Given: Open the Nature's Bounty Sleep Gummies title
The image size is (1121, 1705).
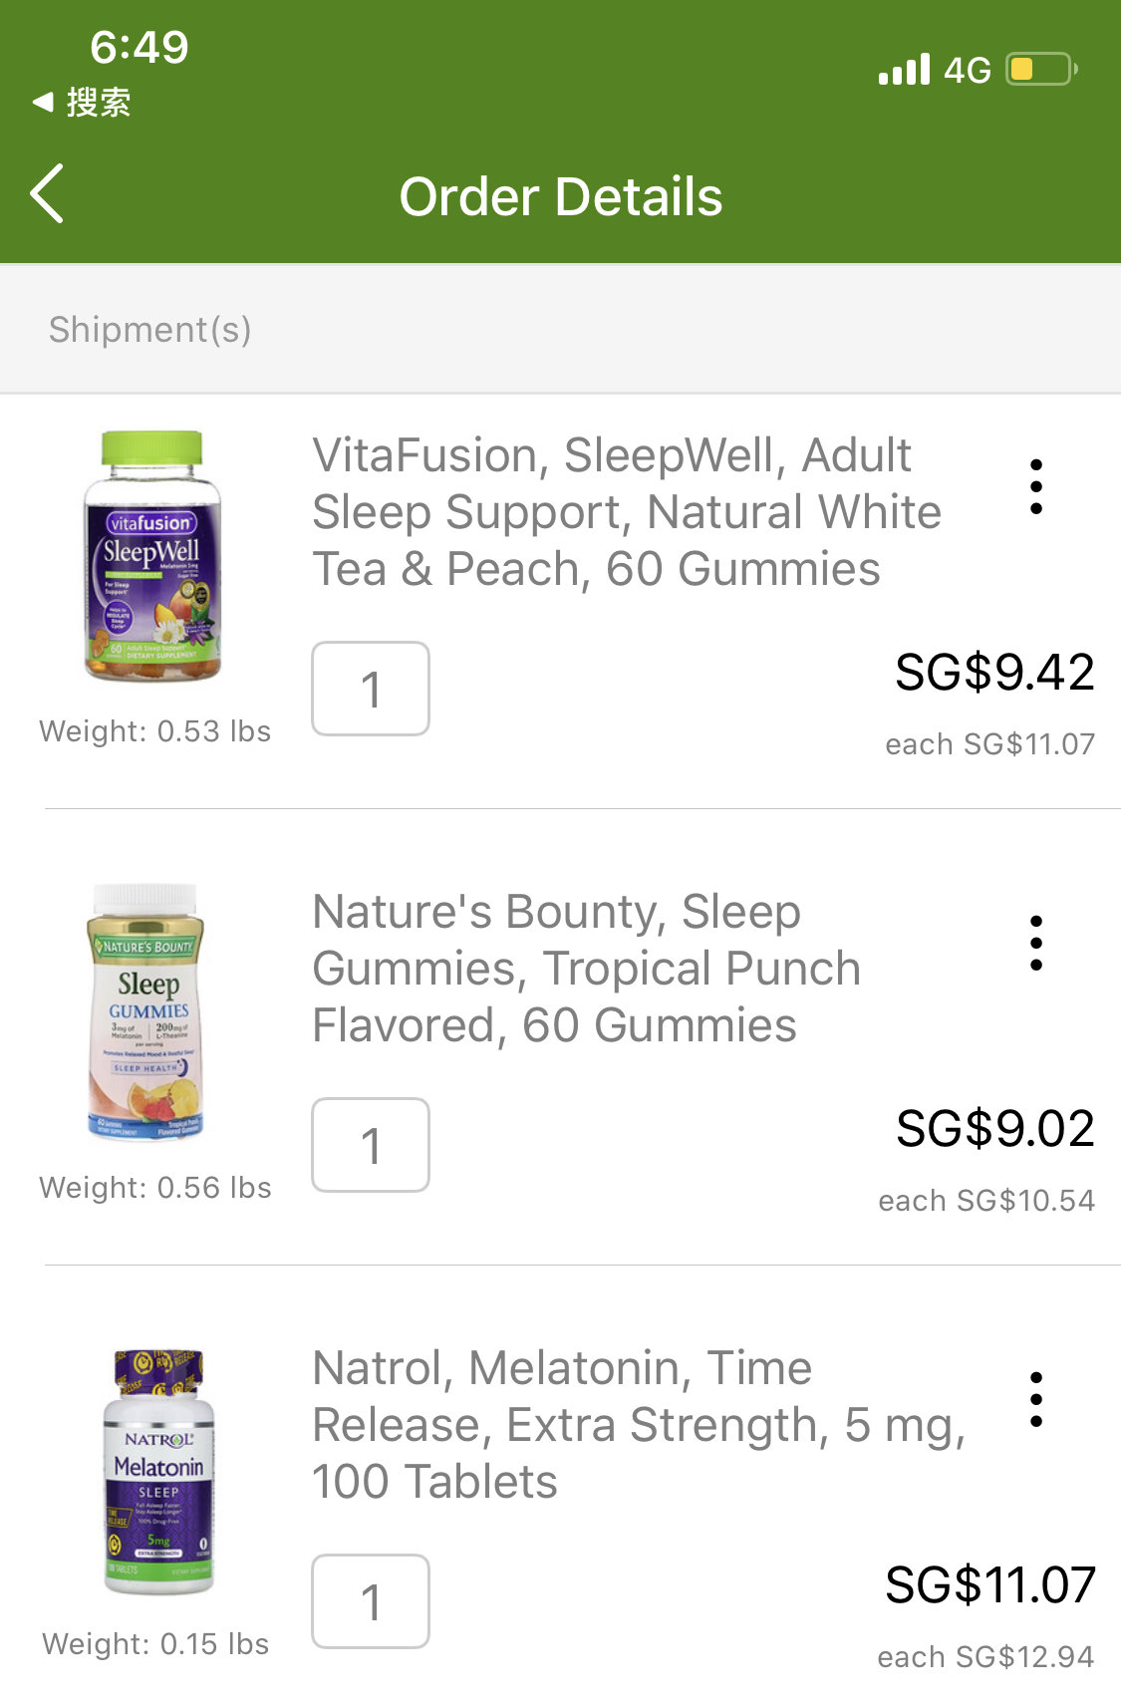Looking at the screenshot, I should tap(586, 969).
